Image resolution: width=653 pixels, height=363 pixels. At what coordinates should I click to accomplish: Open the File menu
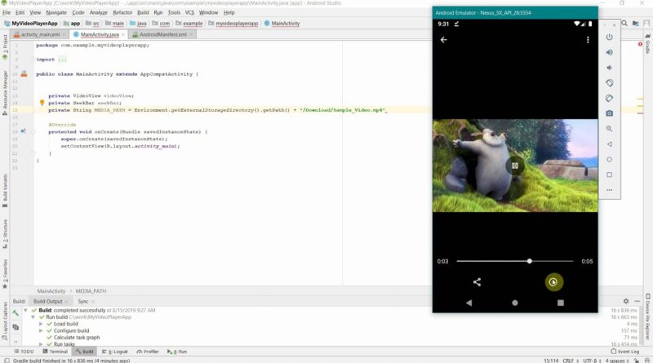(7, 12)
